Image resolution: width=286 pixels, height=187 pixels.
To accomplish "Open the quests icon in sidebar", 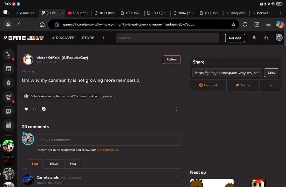I will coord(8,97).
